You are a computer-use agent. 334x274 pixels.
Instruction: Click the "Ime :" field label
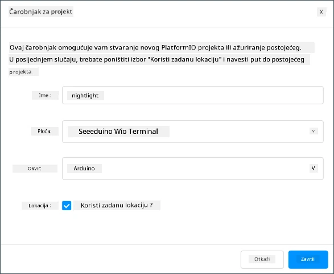pos(45,95)
